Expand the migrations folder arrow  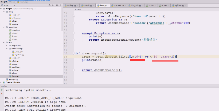7,45
